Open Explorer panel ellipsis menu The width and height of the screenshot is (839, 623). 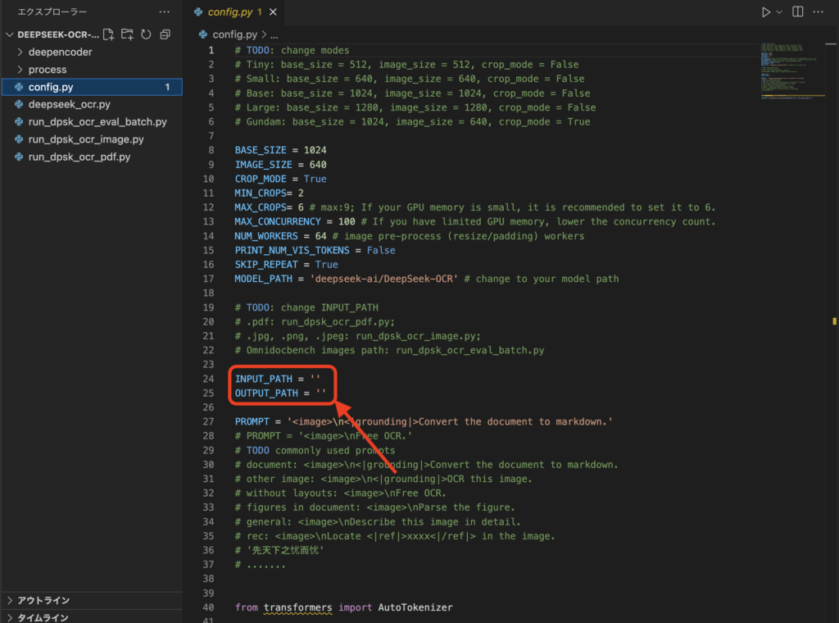[164, 12]
